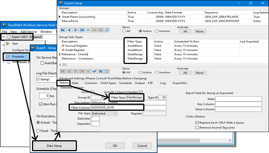Screen dimensions: 269x153
Task: Collapse the Export #007 tree node
Action: [3, 37]
